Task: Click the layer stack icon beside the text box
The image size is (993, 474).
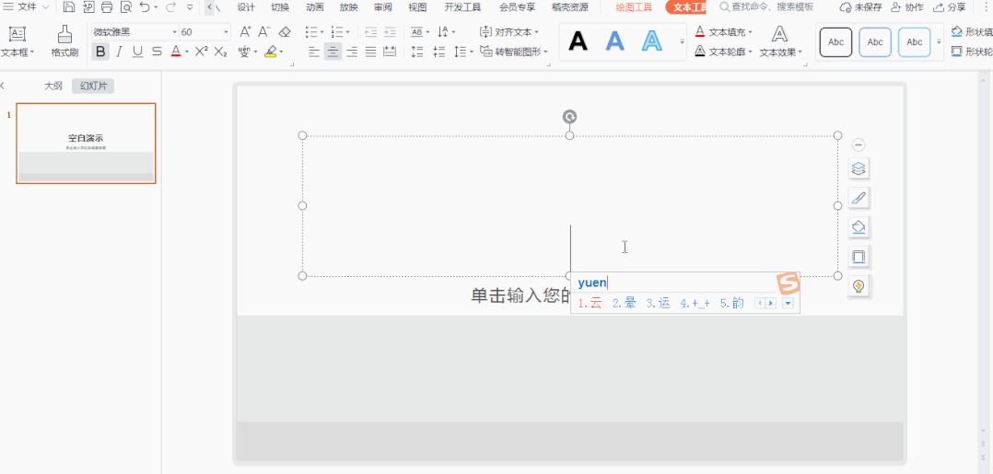Action: [859, 168]
